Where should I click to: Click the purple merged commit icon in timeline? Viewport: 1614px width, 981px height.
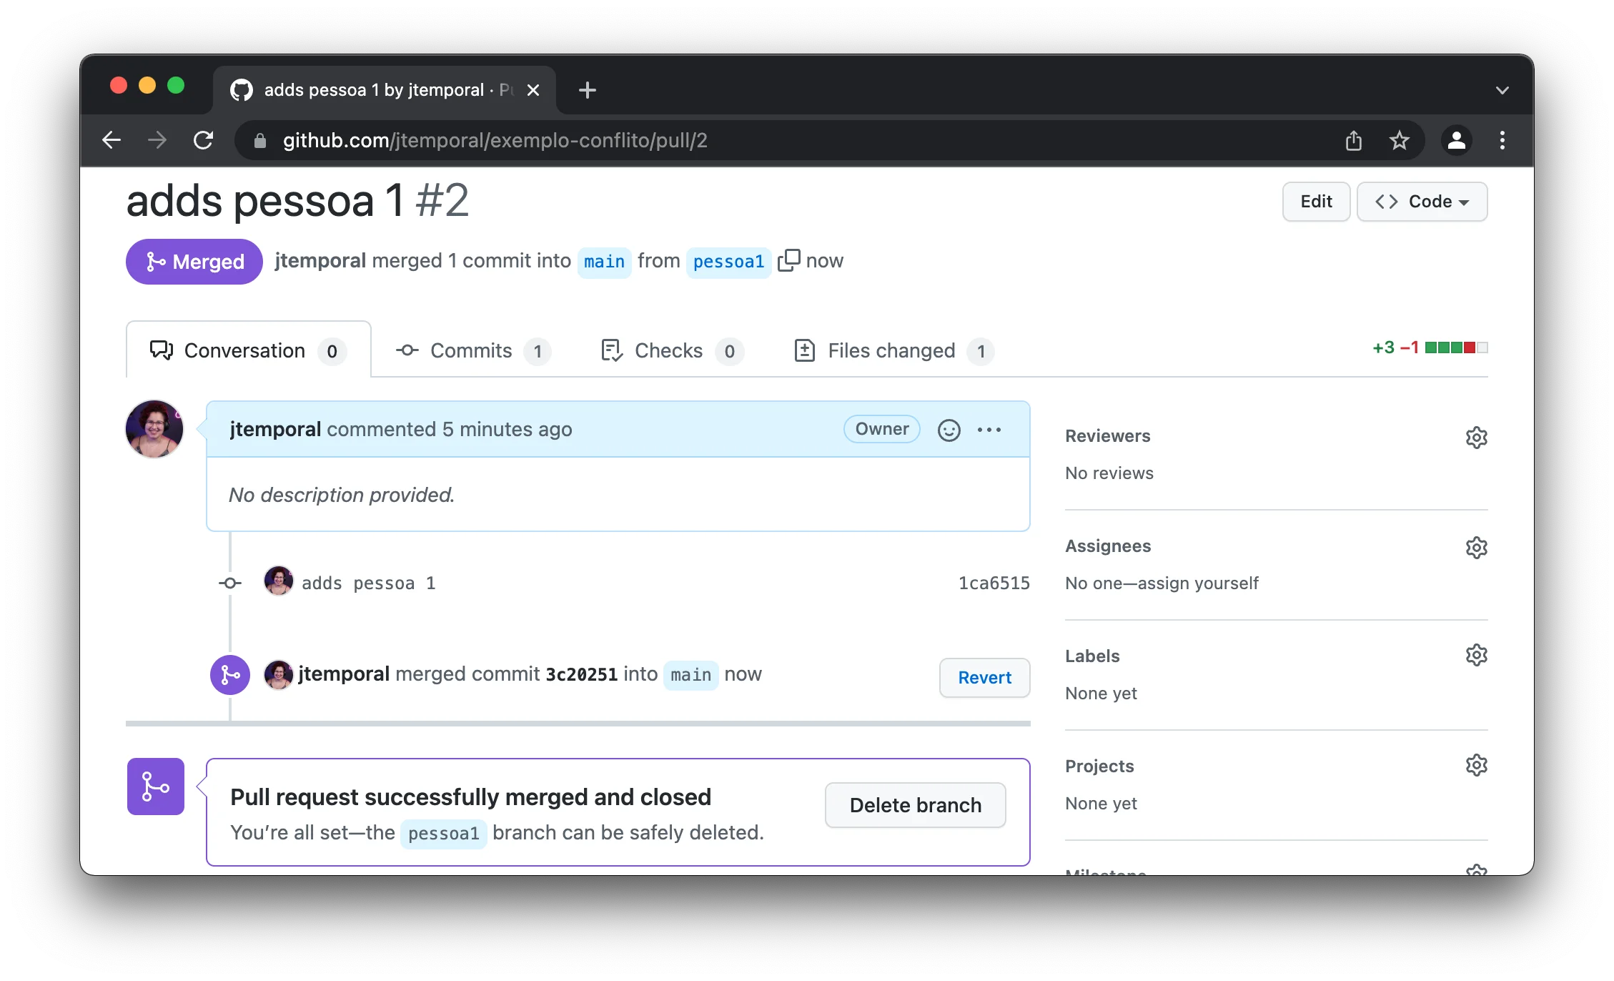[229, 674]
